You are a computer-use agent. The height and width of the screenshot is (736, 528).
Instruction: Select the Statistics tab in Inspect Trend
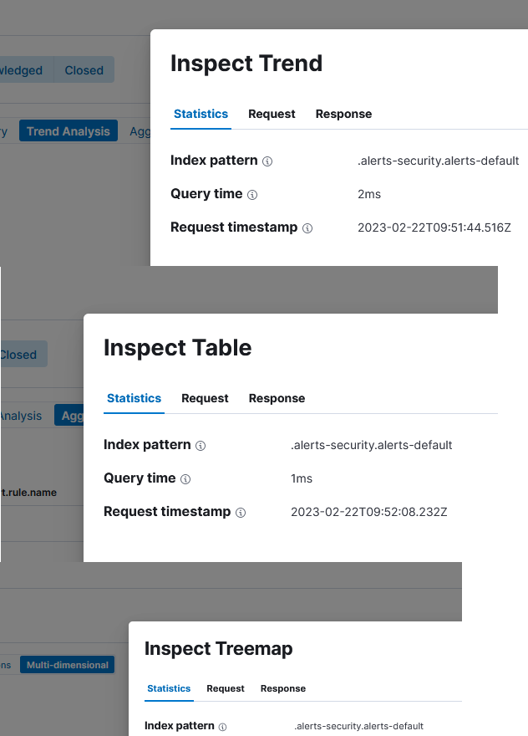tap(201, 114)
